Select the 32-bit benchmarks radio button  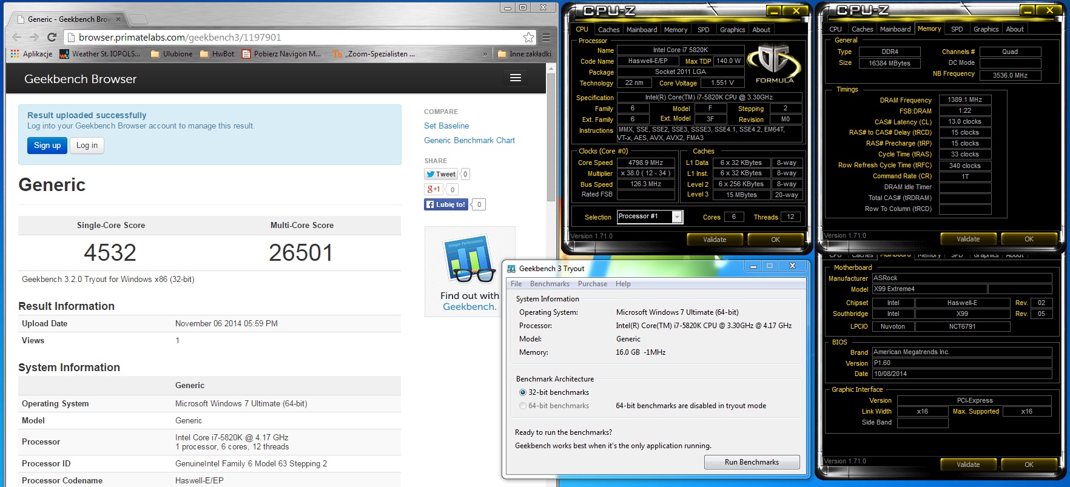pyautogui.click(x=523, y=392)
